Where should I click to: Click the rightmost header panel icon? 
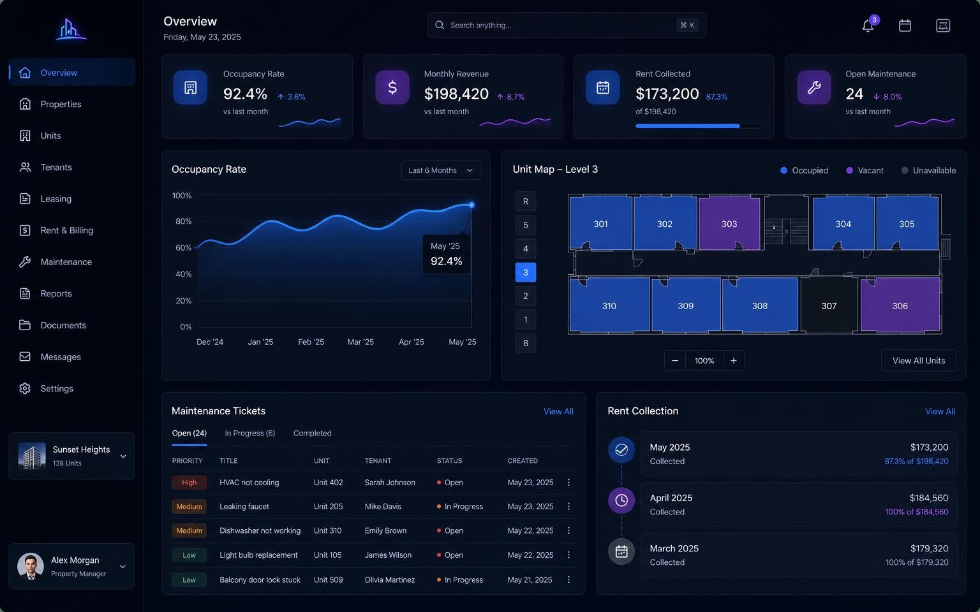[943, 25]
